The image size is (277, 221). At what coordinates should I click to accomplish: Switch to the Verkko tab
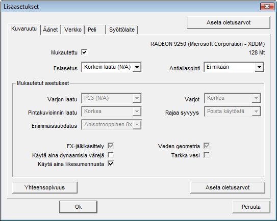pyautogui.click(x=73, y=30)
